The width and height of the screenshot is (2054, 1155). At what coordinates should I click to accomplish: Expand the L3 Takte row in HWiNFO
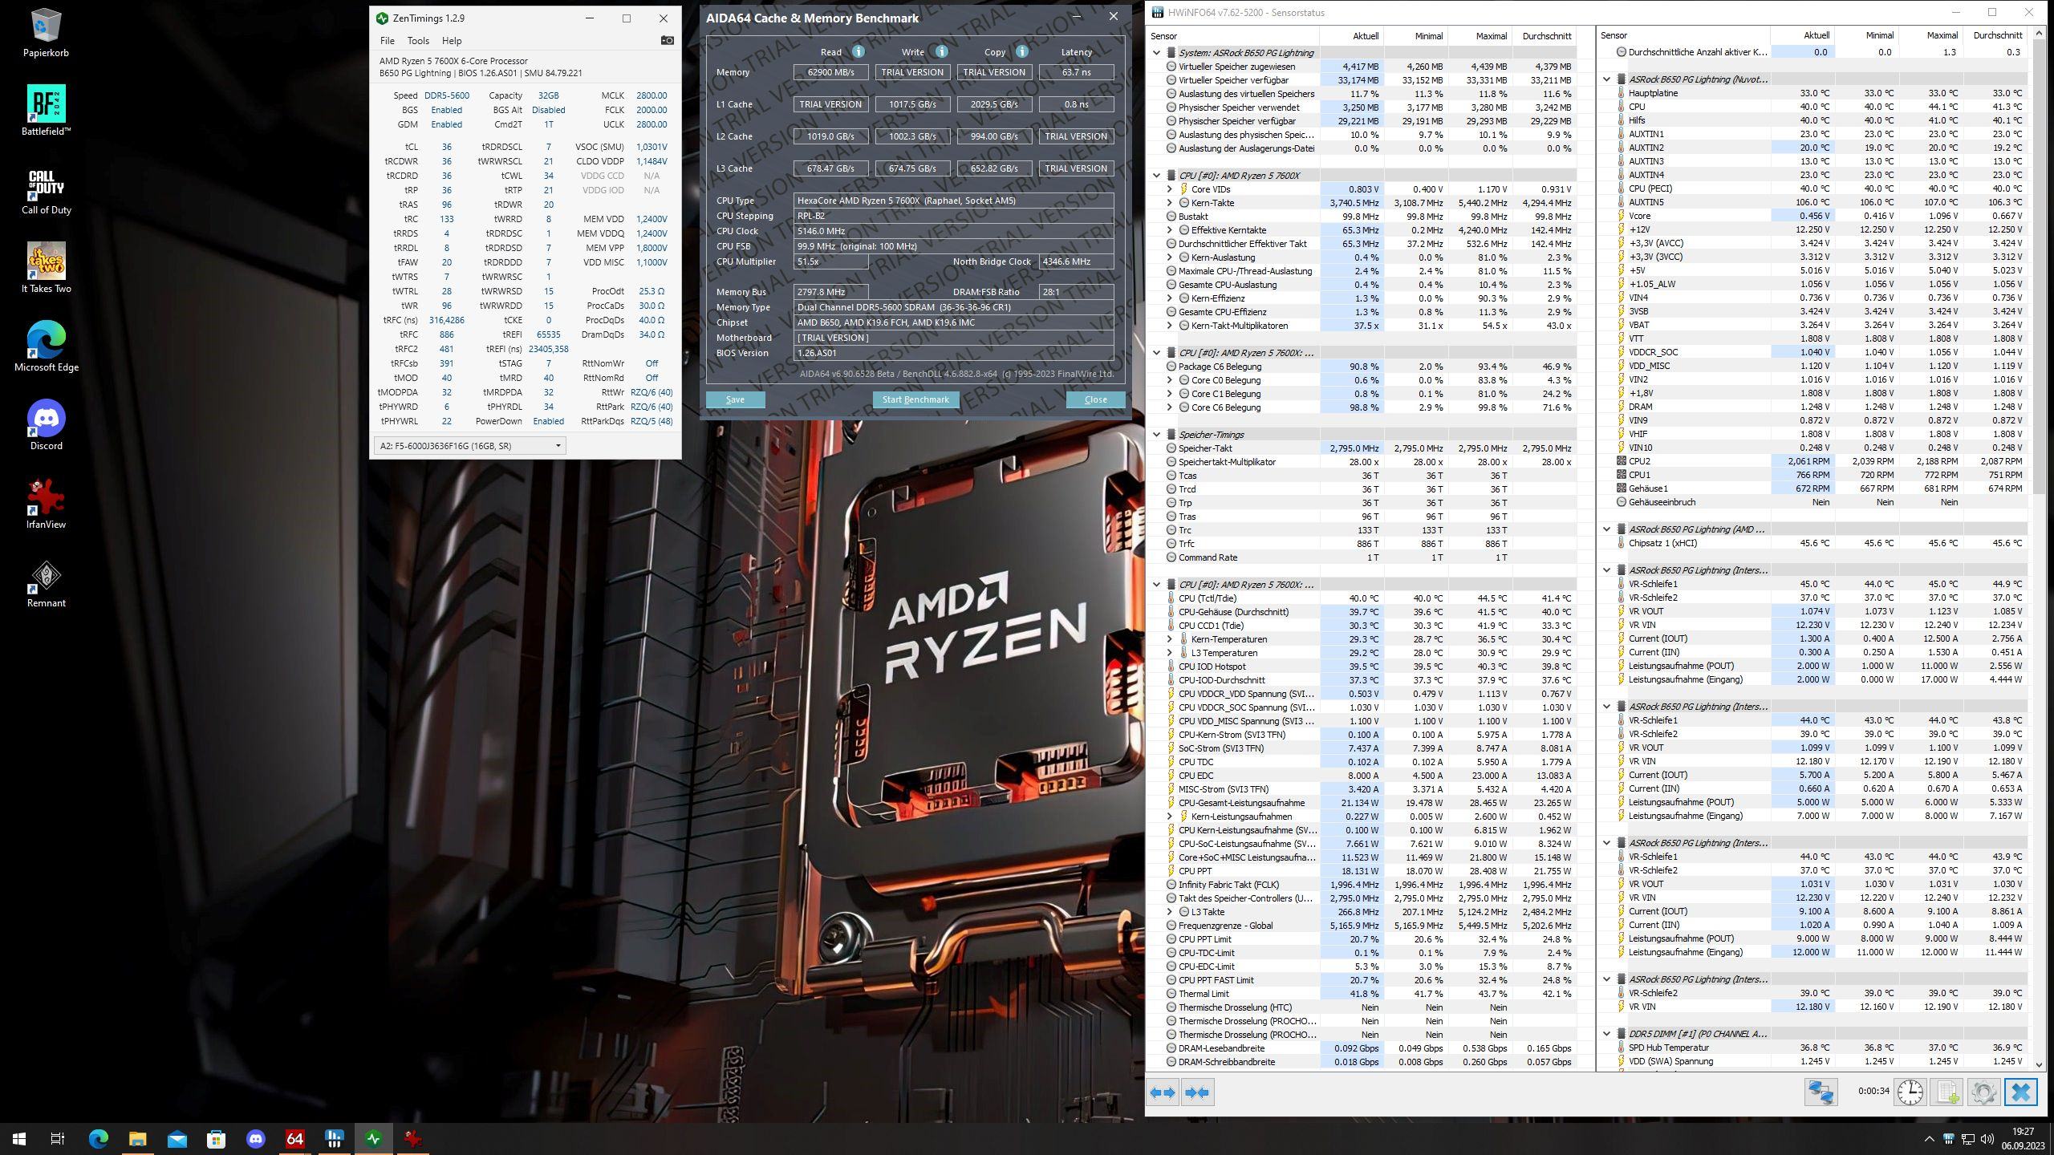coord(1169,912)
